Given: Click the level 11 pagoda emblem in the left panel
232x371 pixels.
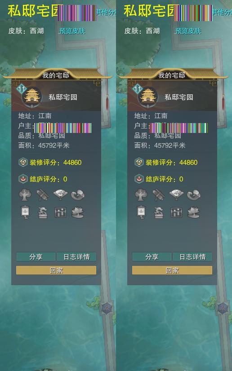Looking at the screenshot, I should click(x=30, y=96).
